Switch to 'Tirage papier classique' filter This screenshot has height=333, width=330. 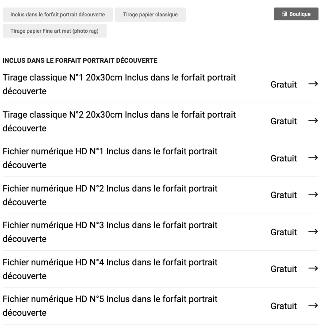click(x=150, y=15)
